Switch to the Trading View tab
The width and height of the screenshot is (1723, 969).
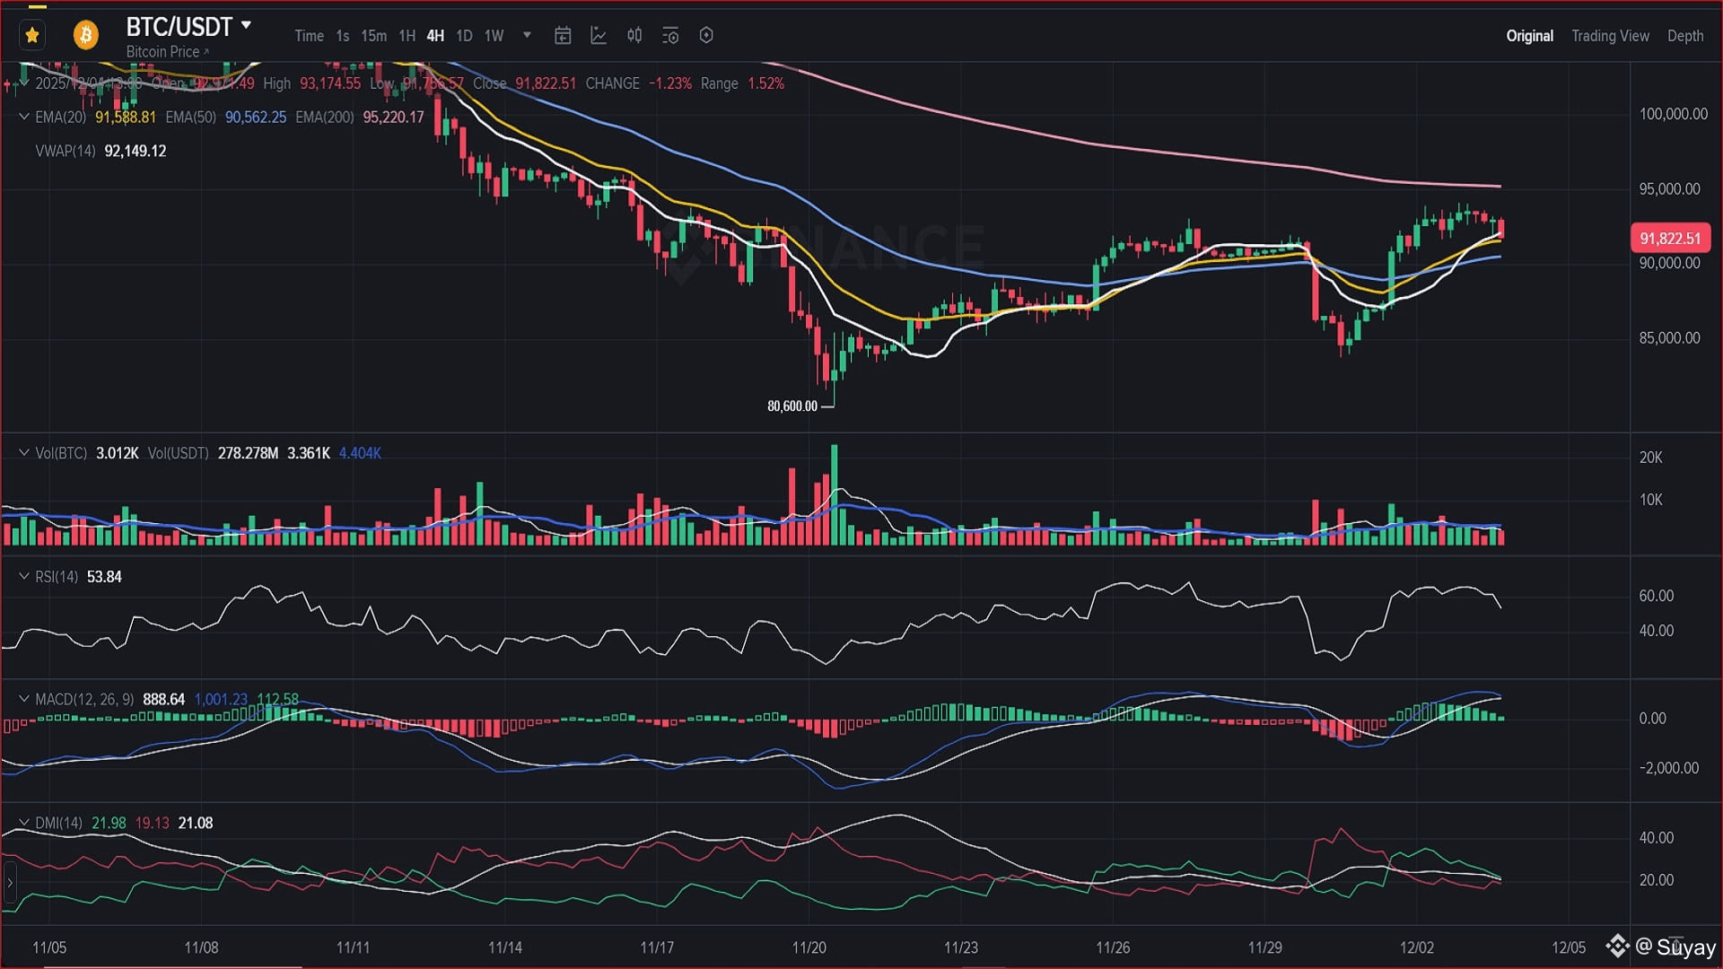tap(1610, 36)
